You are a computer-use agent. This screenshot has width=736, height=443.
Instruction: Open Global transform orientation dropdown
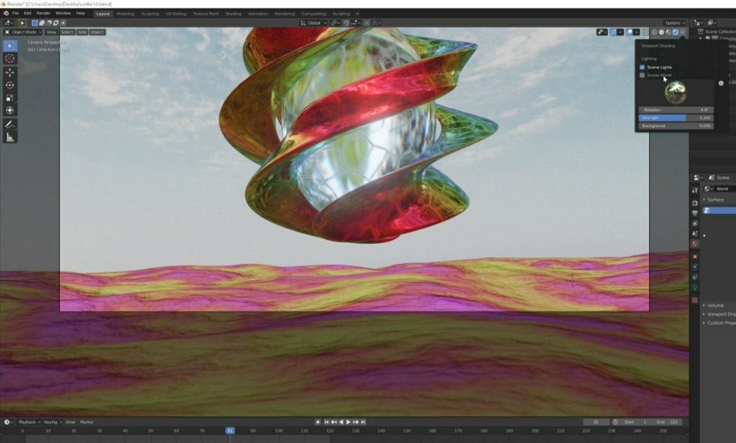(x=314, y=23)
